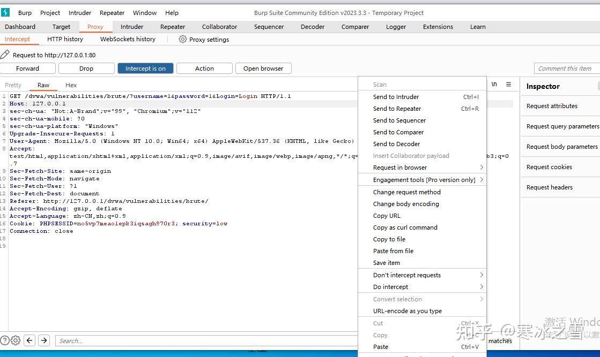
Task: Select the Hex view tab
Action: pyautogui.click(x=71, y=85)
